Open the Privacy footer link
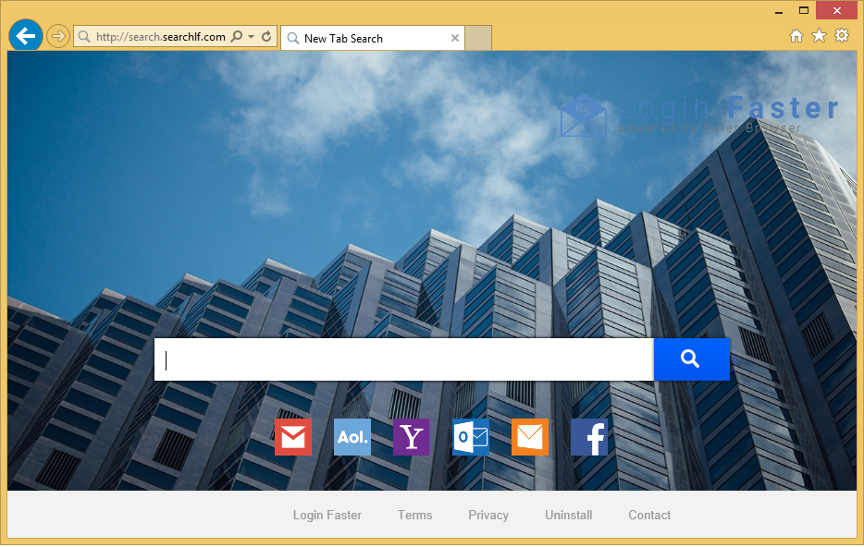The image size is (864, 547). coord(488,516)
